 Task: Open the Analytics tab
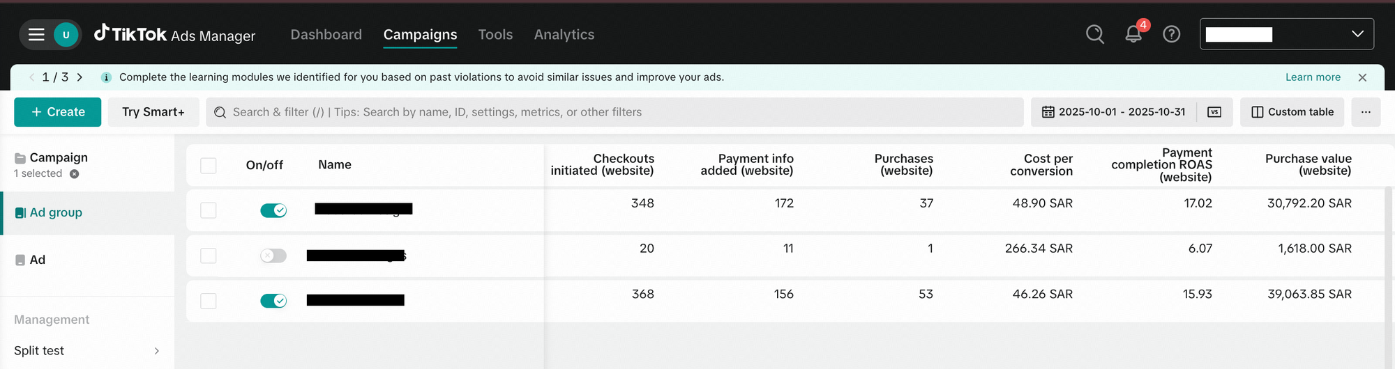click(x=564, y=34)
